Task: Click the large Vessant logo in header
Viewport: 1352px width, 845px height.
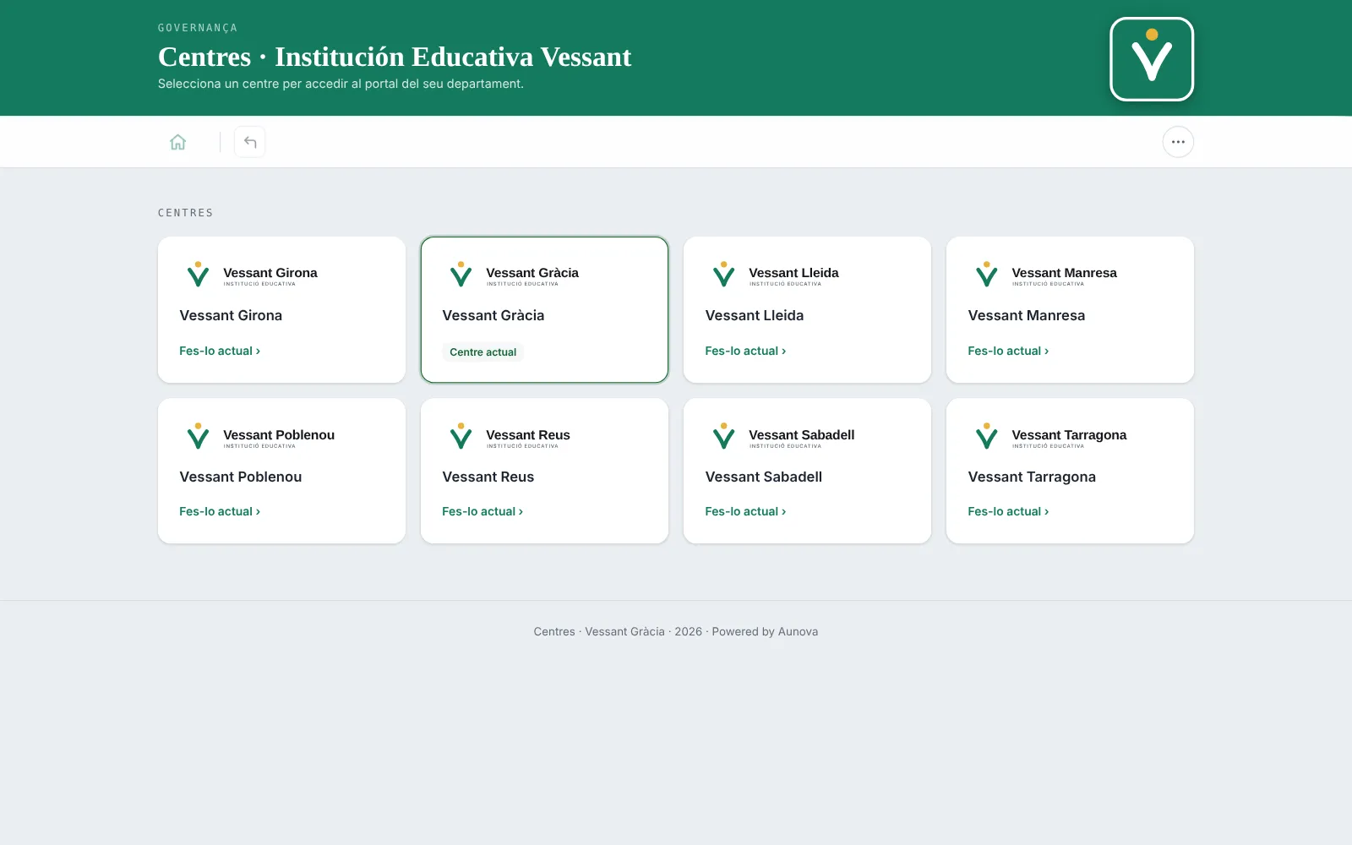Action: pyautogui.click(x=1152, y=59)
